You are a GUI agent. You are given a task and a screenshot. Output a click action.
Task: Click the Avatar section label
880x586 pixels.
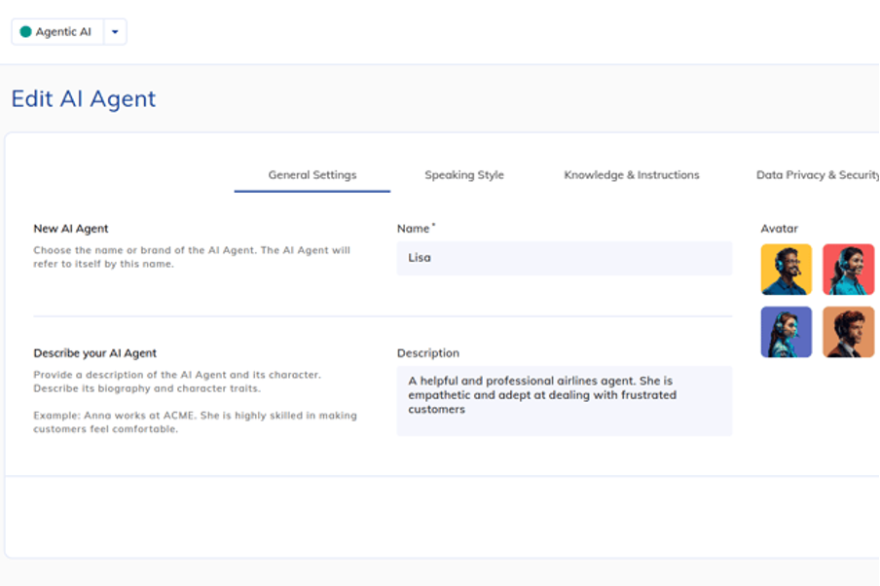(x=779, y=229)
